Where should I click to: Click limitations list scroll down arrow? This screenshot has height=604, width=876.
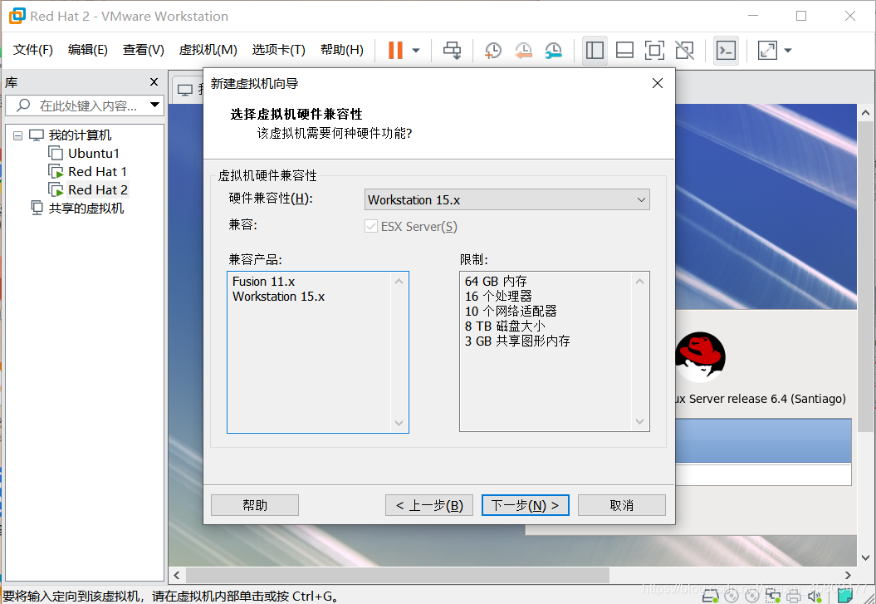click(639, 421)
